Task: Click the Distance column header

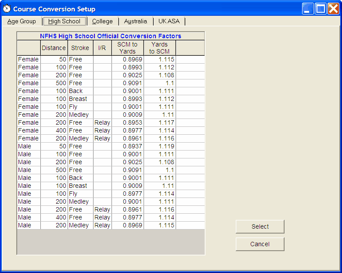Action: click(x=54, y=48)
